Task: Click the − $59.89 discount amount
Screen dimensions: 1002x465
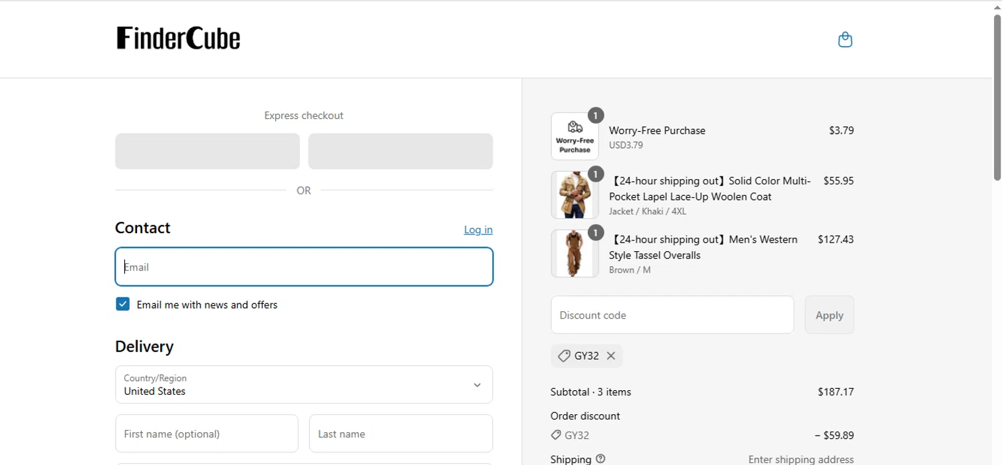Action: point(834,435)
